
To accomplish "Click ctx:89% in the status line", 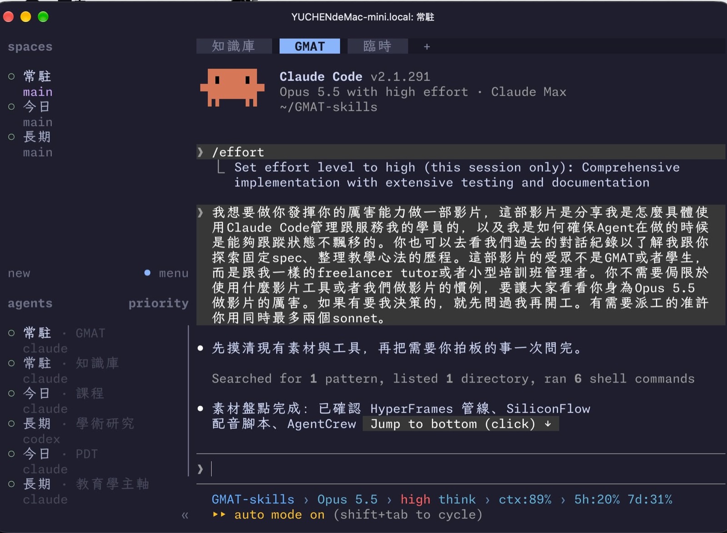I will tap(525, 499).
